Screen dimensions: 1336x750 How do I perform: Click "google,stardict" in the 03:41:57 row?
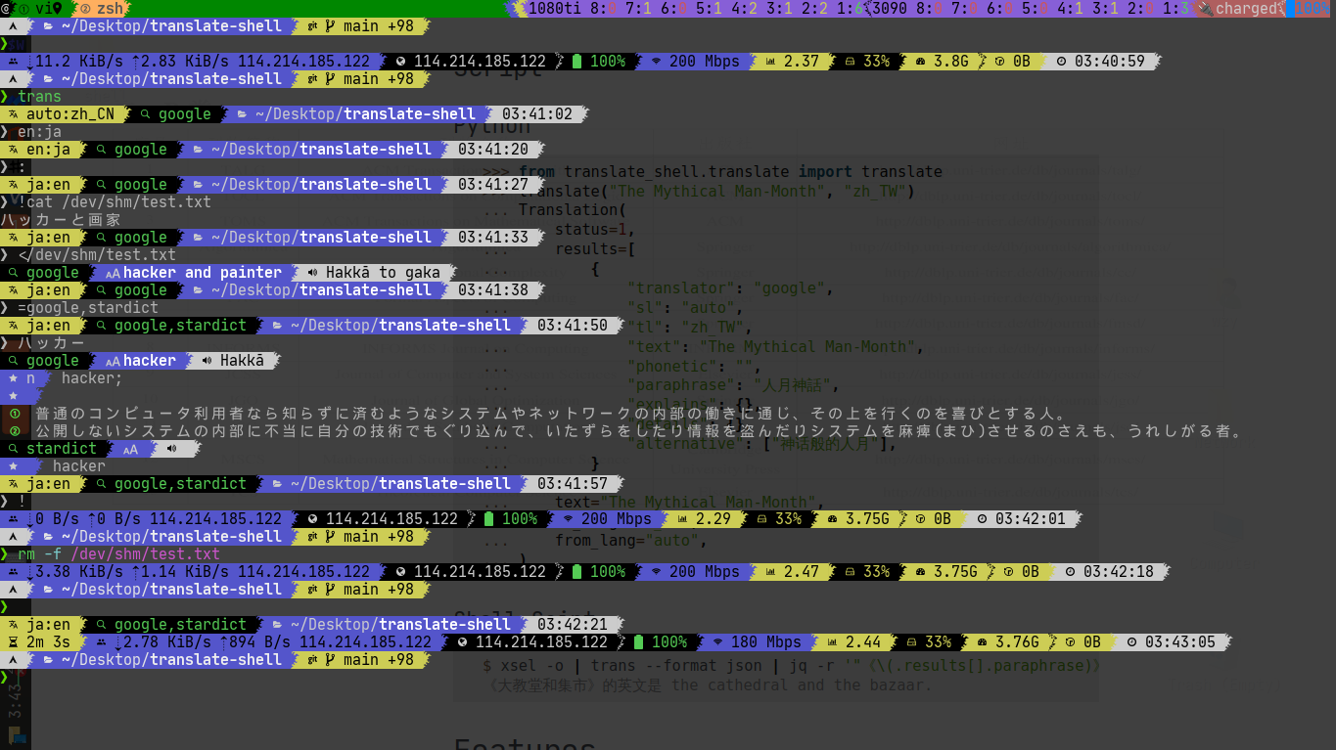click(x=180, y=483)
